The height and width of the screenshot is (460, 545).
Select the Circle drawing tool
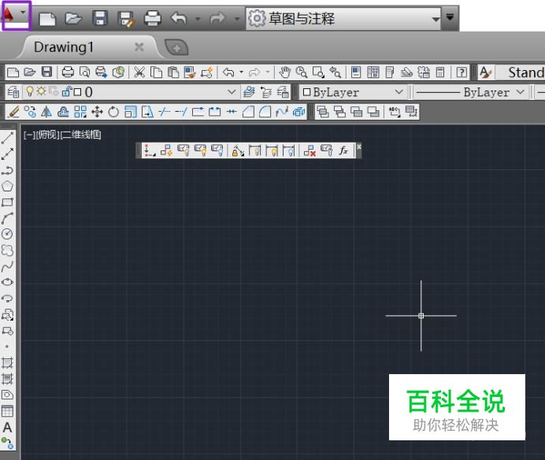(x=7, y=234)
